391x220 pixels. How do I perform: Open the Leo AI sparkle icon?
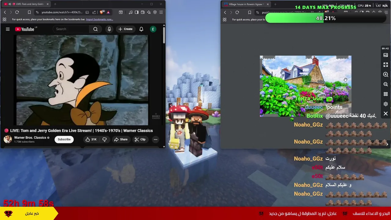pos(149,12)
